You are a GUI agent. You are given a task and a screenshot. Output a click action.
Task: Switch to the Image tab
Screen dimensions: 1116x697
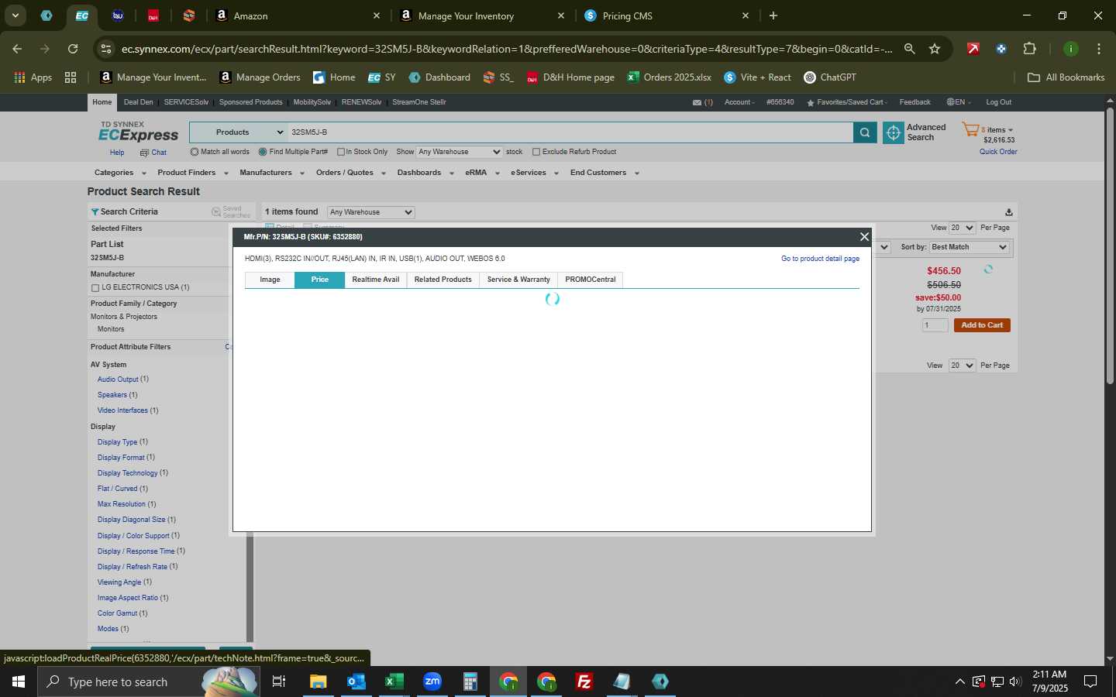270,280
